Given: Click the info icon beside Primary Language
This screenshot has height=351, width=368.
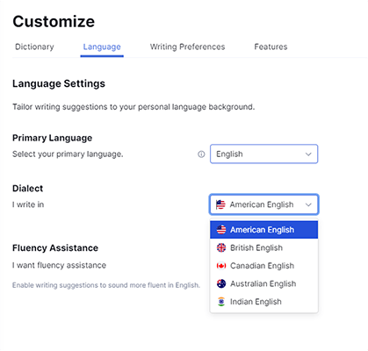Looking at the screenshot, I should pos(201,154).
